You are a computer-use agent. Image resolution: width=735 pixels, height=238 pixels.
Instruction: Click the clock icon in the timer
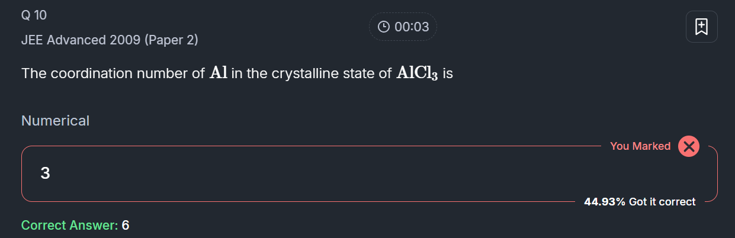pos(384,27)
